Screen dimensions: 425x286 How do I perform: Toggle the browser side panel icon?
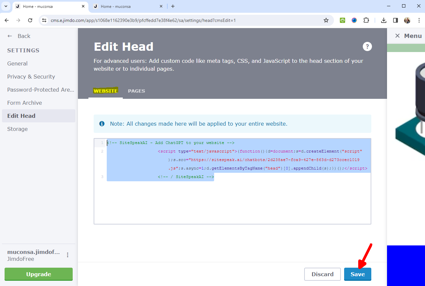[x=395, y=20]
